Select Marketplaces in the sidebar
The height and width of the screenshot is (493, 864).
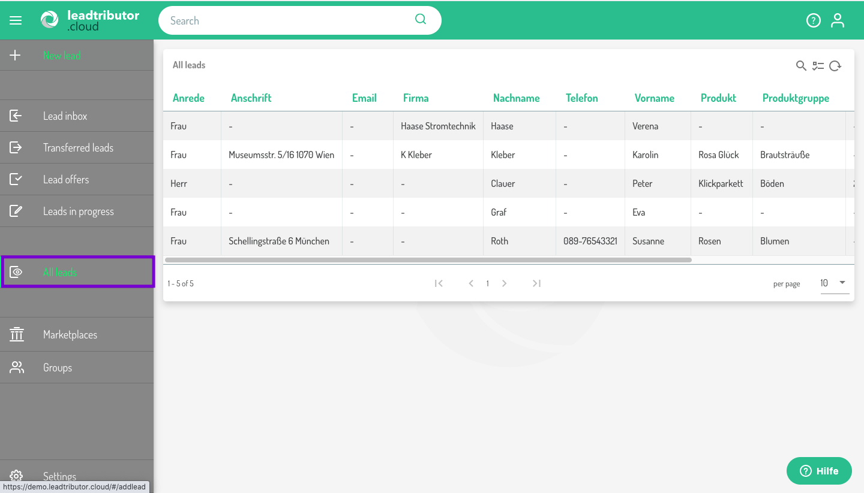(x=70, y=335)
